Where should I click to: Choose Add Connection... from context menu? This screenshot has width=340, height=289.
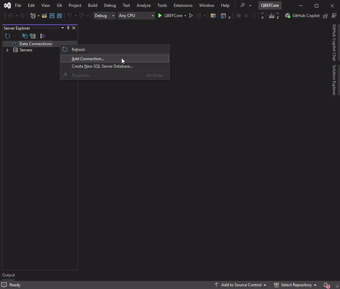click(115, 58)
